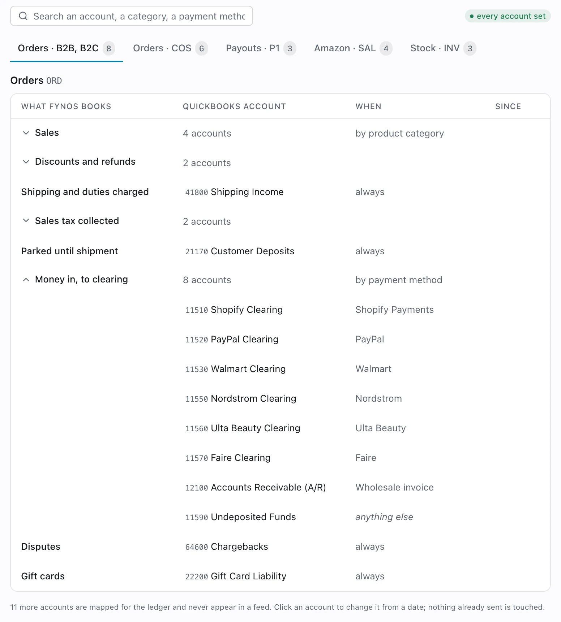The height and width of the screenshot is (622, 561).
Task: Click the 'WHEN' column header
Action: (368, 106)
